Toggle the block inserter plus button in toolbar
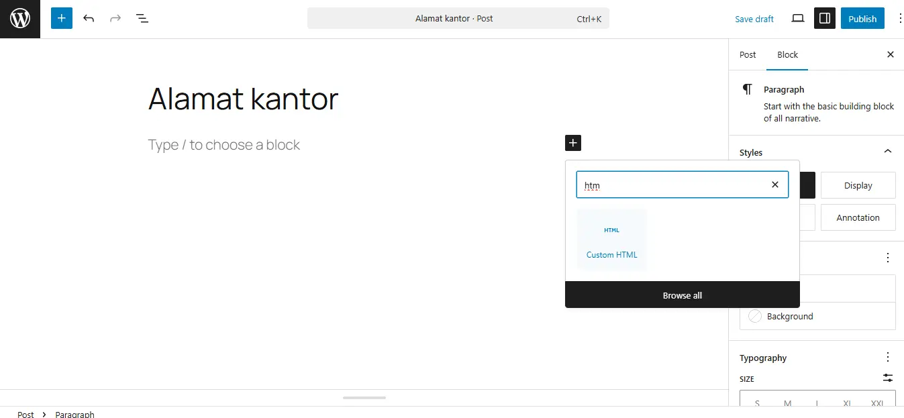The height and width of the screenshot is (418, 904). [62, 19]
